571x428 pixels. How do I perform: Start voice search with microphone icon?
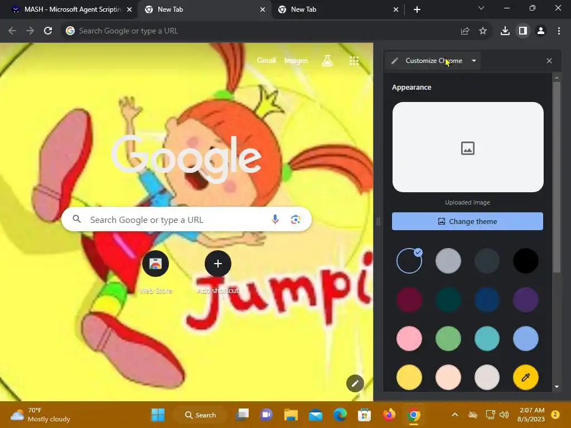point(275,219)
